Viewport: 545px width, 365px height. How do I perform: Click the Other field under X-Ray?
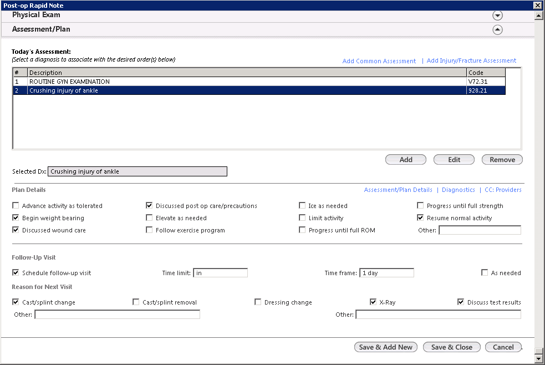tap(439, 315)
